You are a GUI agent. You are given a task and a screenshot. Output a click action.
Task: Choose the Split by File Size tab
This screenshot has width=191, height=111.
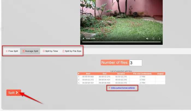point(72,51)
